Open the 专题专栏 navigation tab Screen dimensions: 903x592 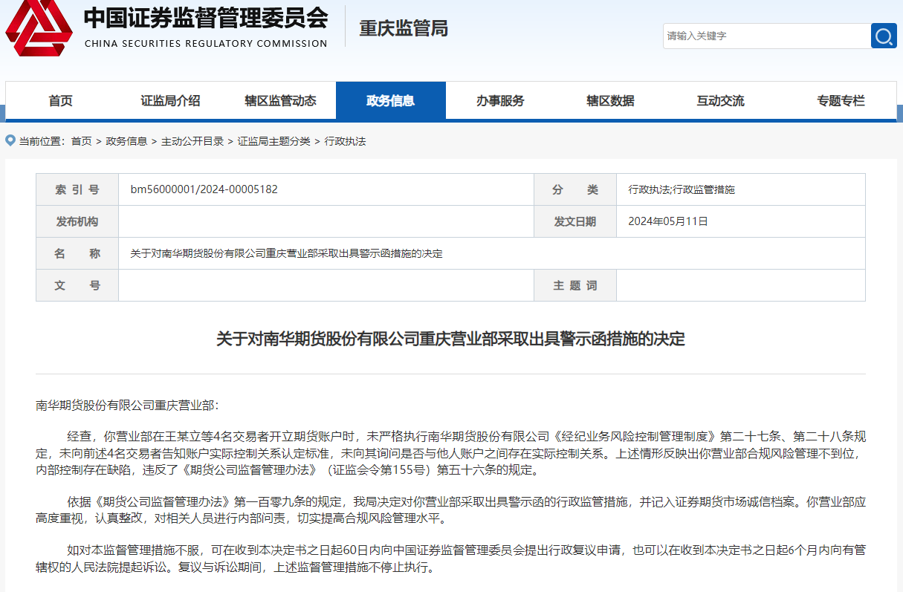coord(841,101)
